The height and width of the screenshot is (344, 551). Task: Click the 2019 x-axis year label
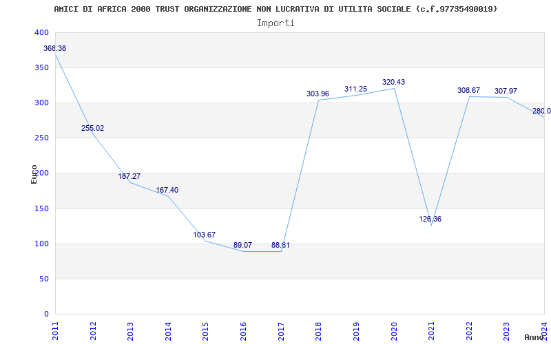click(356, 331)
